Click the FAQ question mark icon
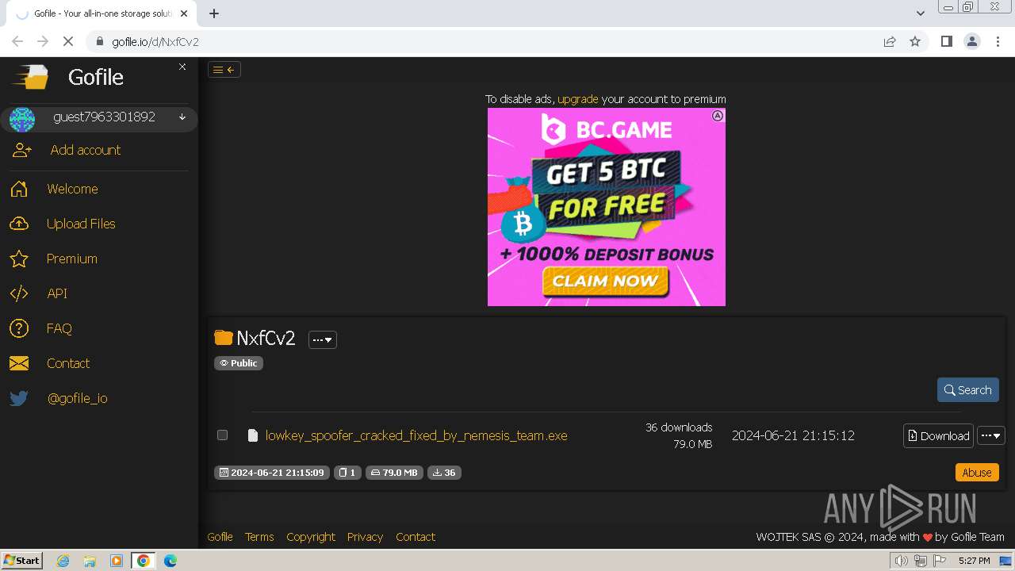 [19, 328]
